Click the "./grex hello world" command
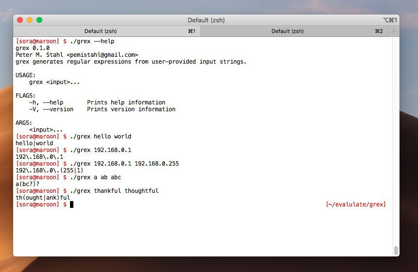 coord(101,136)
